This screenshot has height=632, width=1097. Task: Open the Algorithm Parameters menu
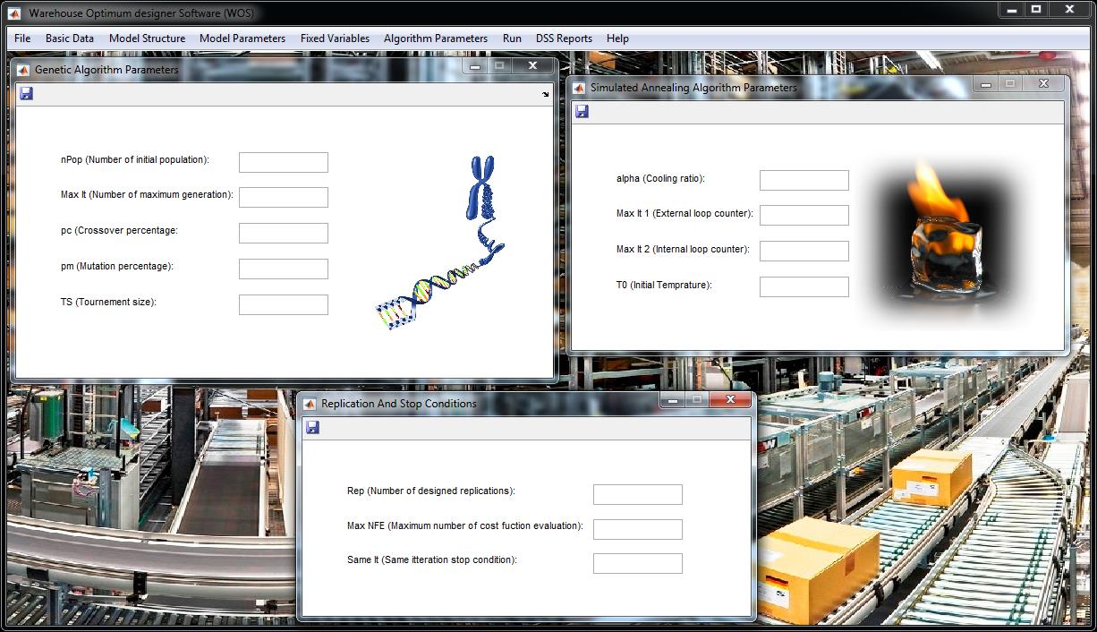pos(436,38)
